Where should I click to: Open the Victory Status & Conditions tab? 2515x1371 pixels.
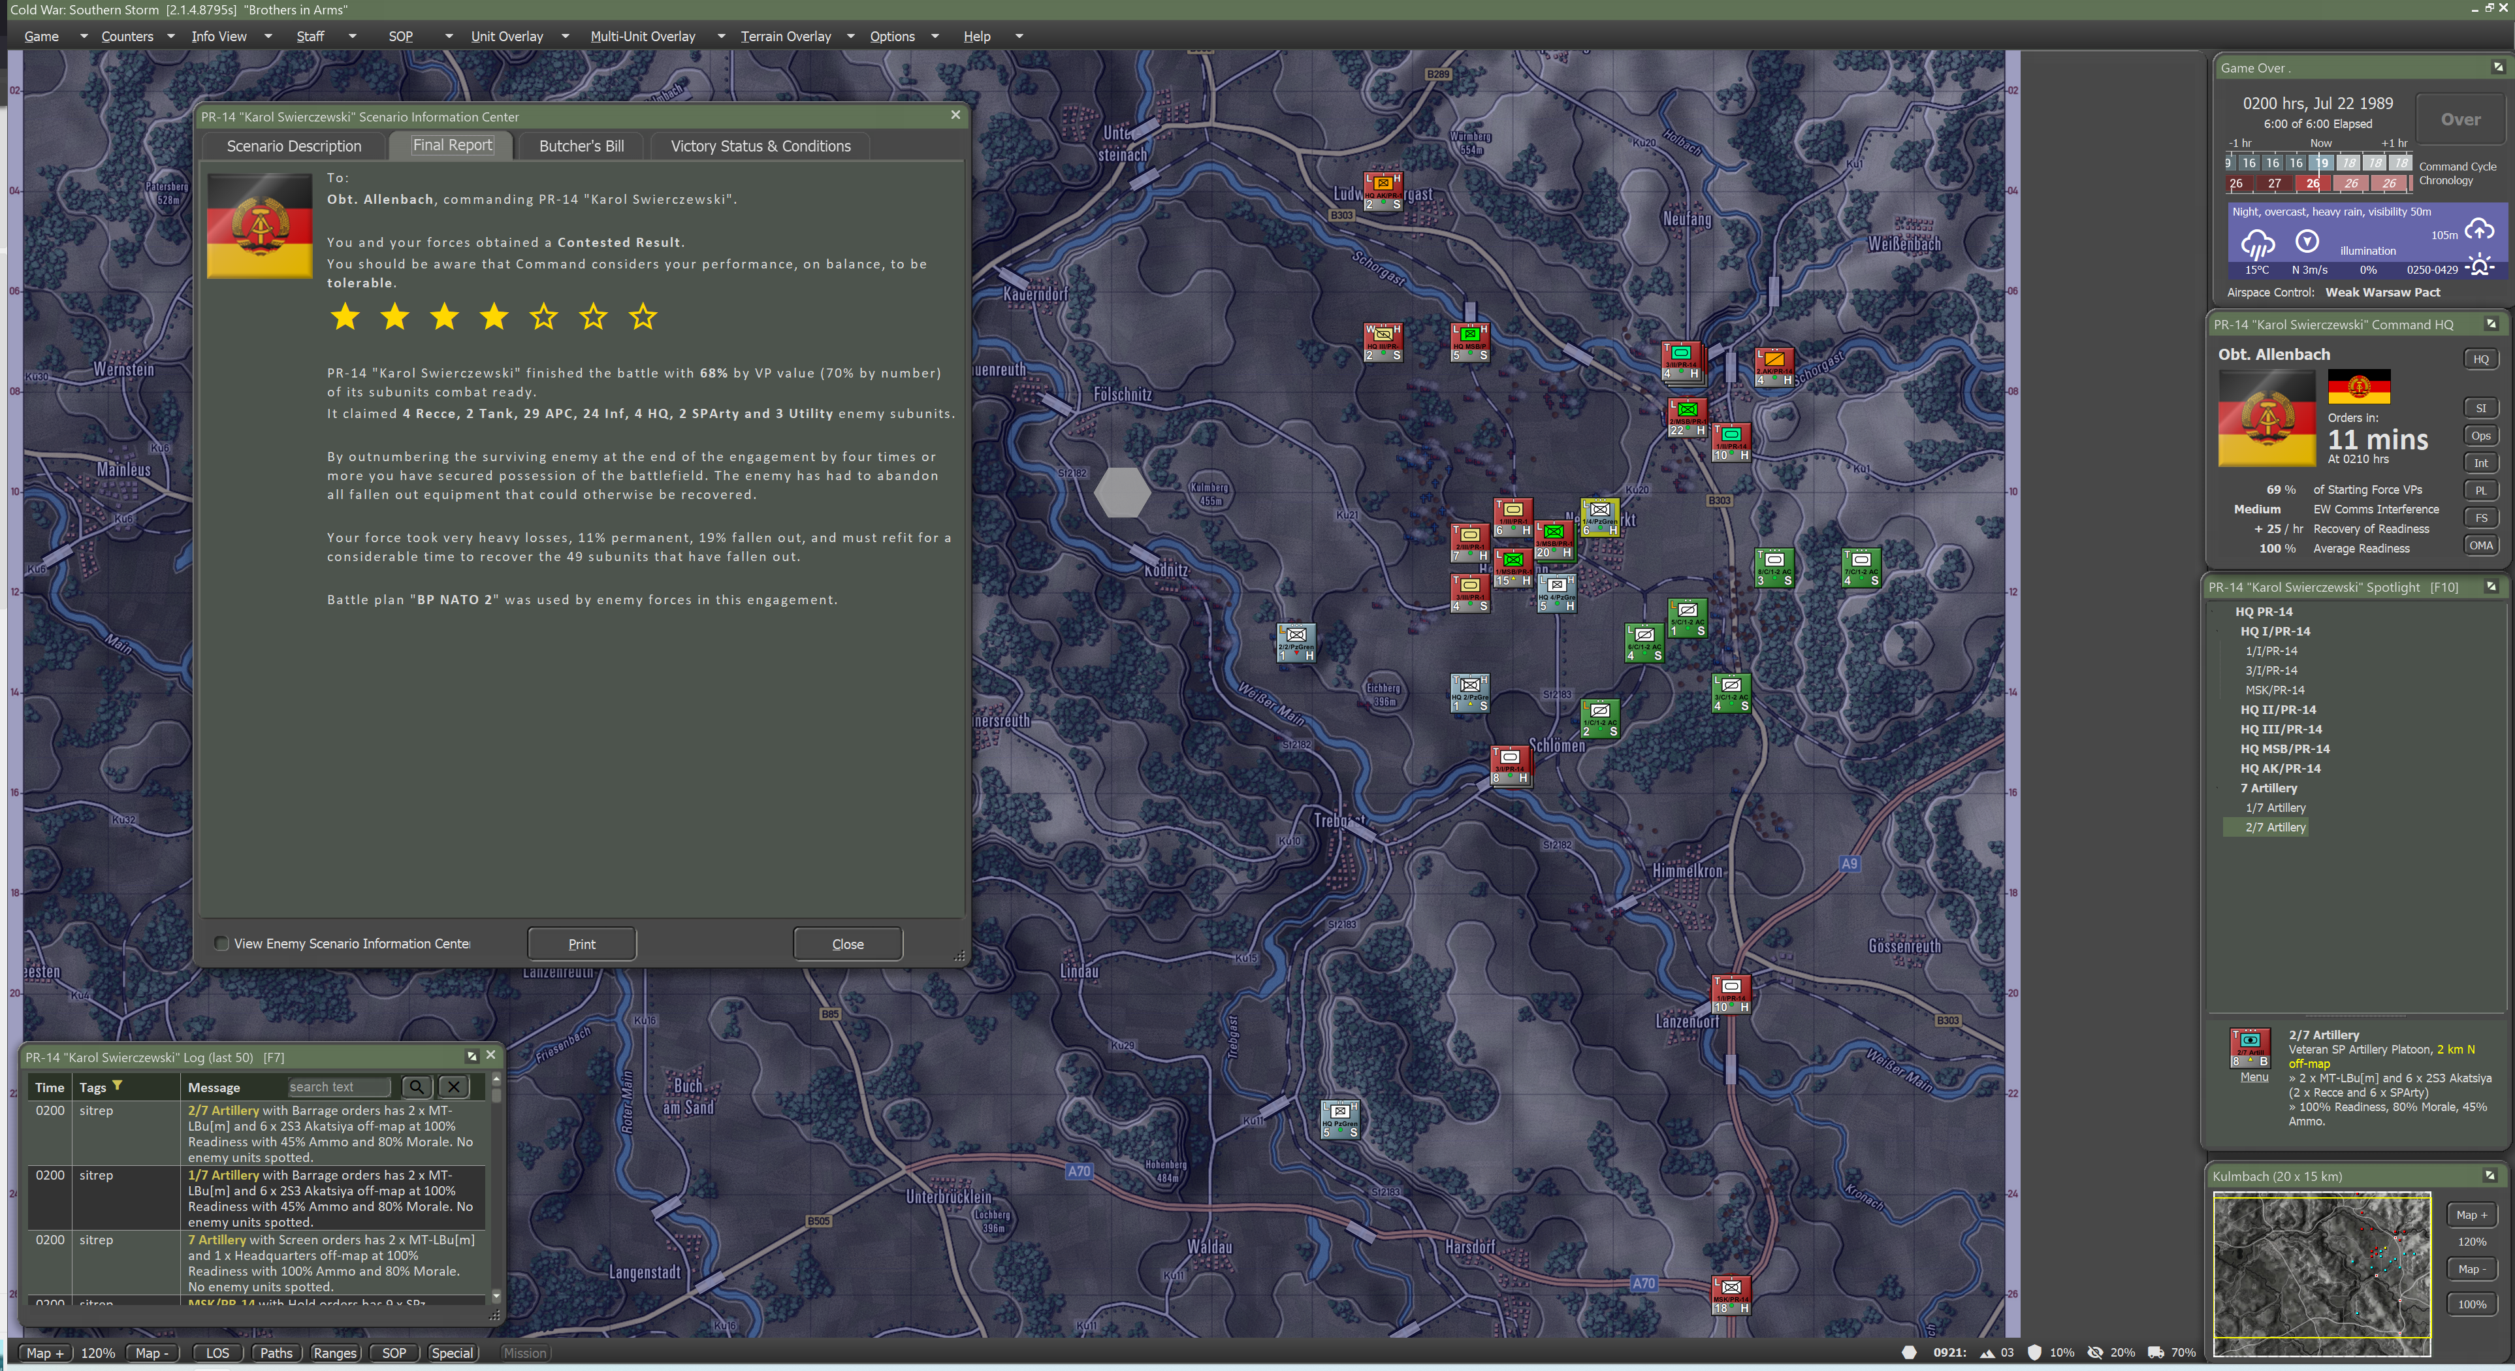click(760, 146)
